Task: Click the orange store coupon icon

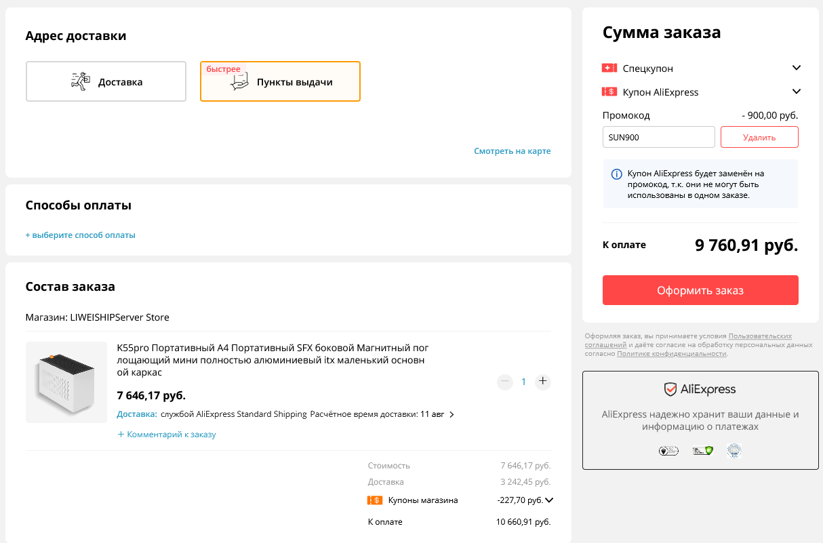Action: (375, 500)
